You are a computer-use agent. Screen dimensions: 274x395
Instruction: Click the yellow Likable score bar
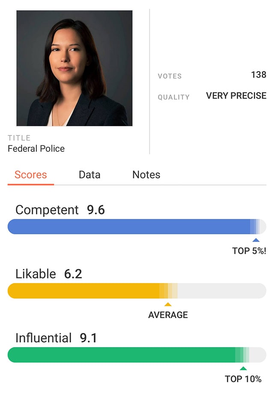pos(86,291)
